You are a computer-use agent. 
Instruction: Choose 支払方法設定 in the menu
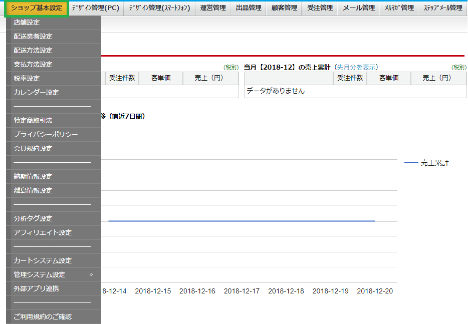(54, 65)
